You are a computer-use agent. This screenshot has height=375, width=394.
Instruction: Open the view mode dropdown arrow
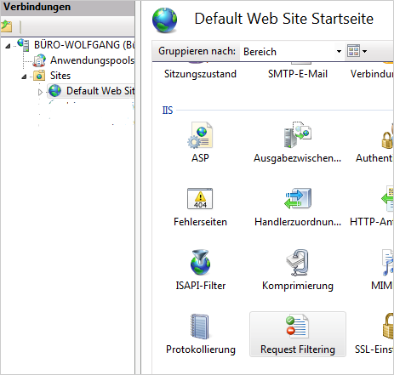(365, 51)
